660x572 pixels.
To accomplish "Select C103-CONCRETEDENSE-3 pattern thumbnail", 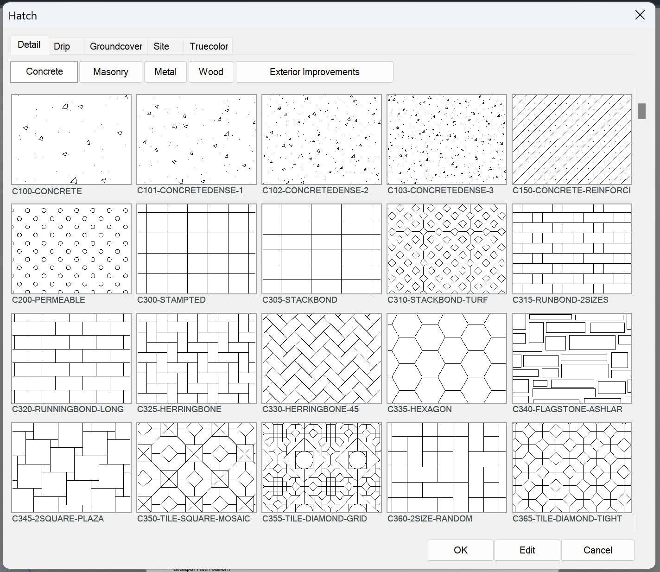I will [447, 140].
